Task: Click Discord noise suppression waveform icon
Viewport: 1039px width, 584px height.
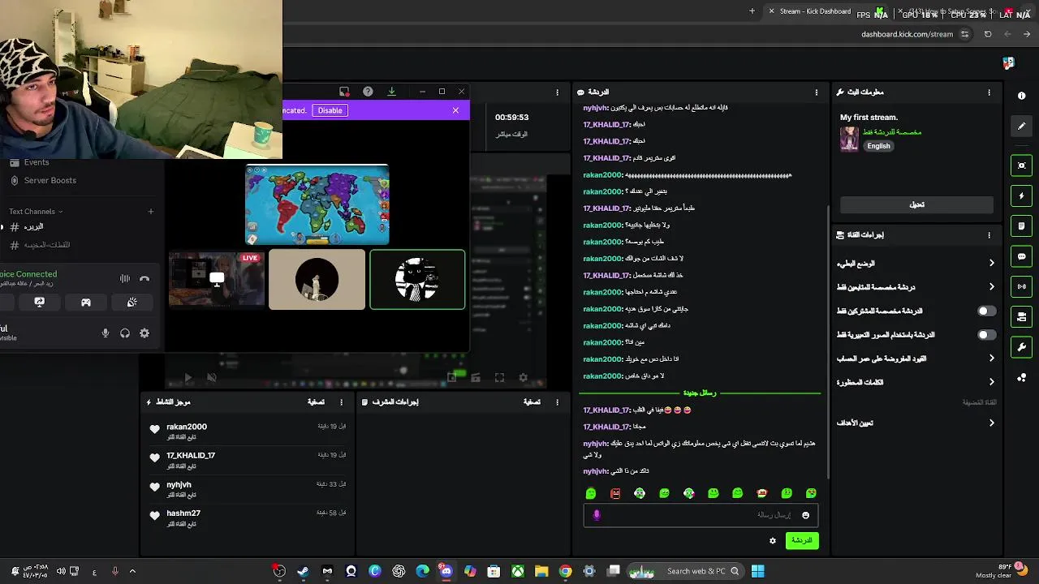Action: [x=125, y=278]
